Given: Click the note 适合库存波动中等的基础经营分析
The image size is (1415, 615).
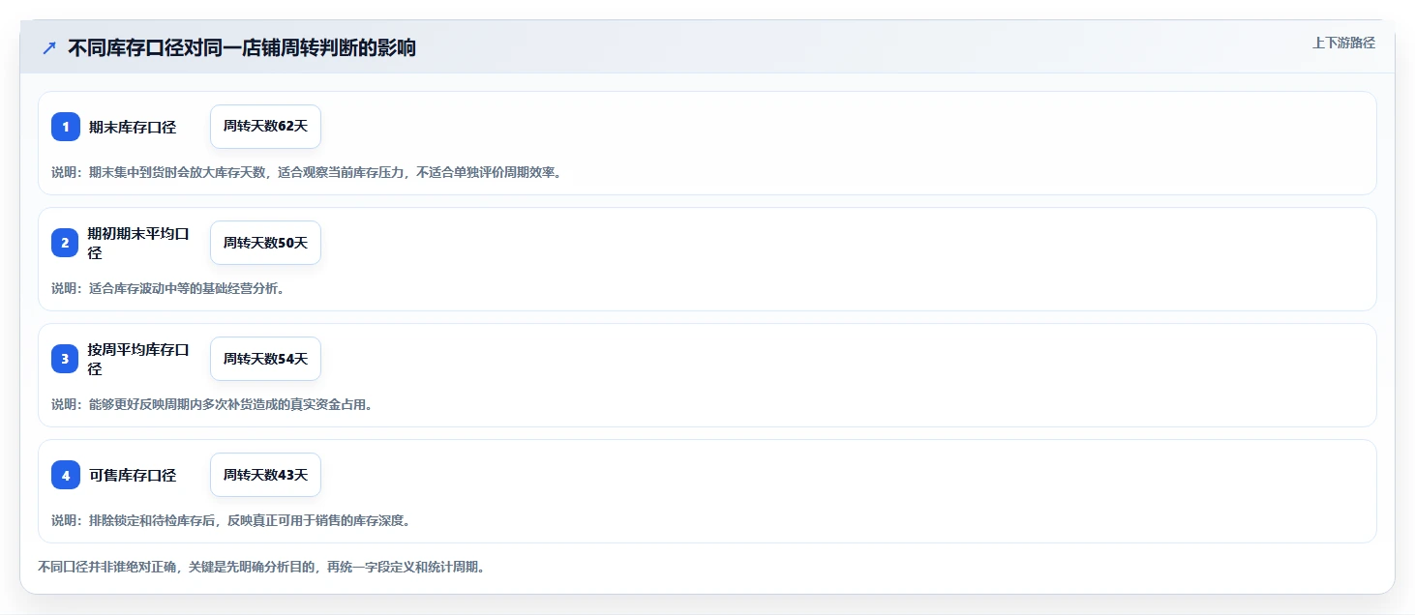Looking at the screenshot, I should 168,288.
